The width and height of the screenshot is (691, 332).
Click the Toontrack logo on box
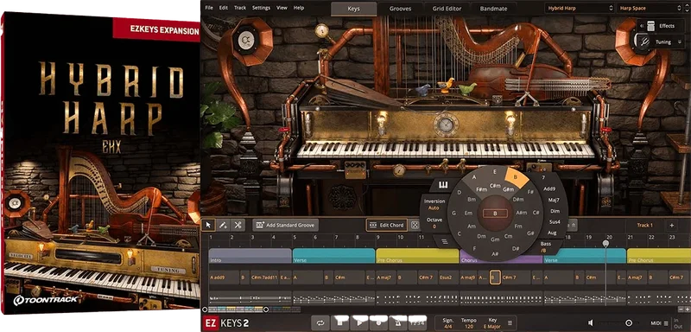tap(46, 300)
